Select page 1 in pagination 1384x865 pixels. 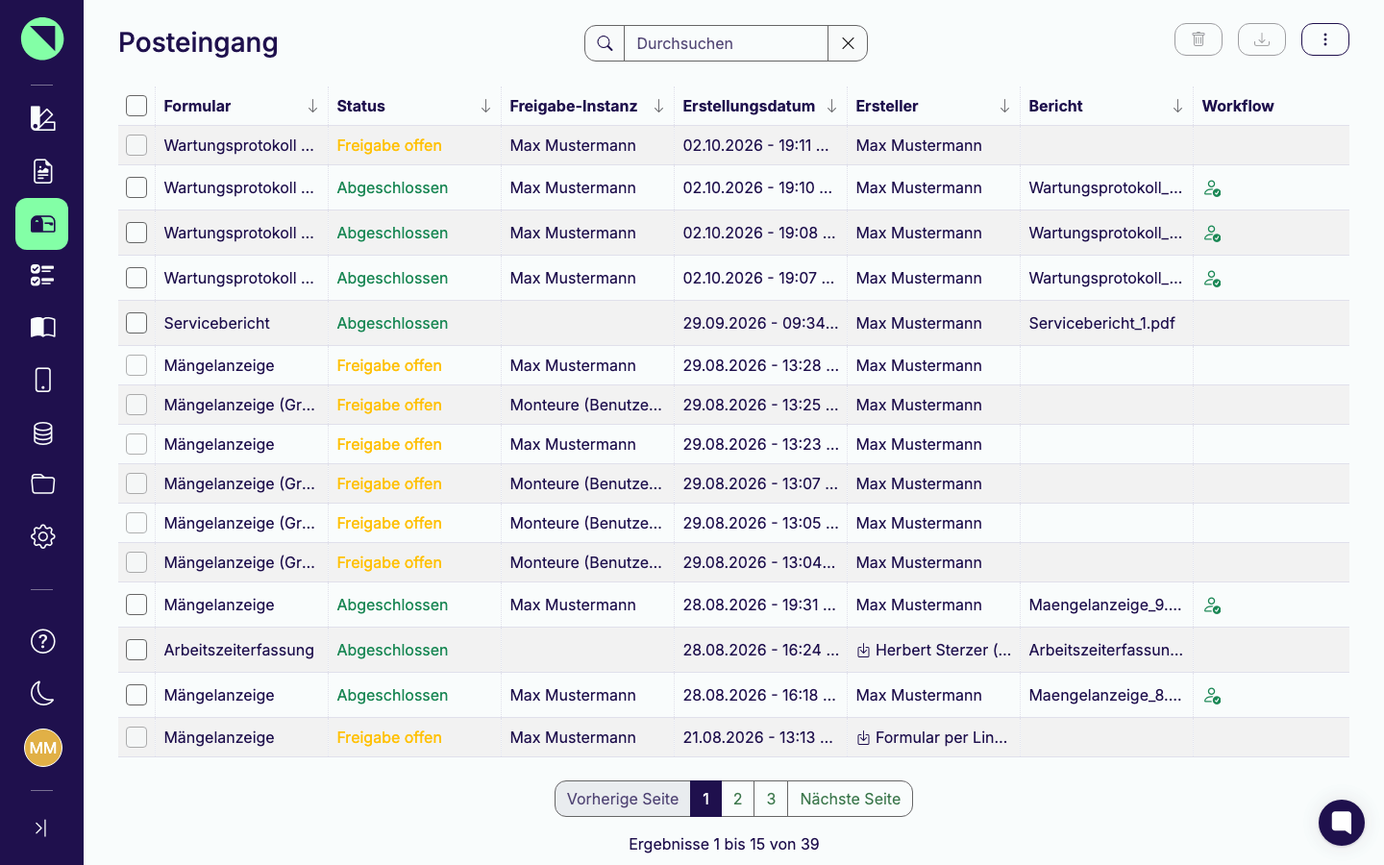coord(705,799)
